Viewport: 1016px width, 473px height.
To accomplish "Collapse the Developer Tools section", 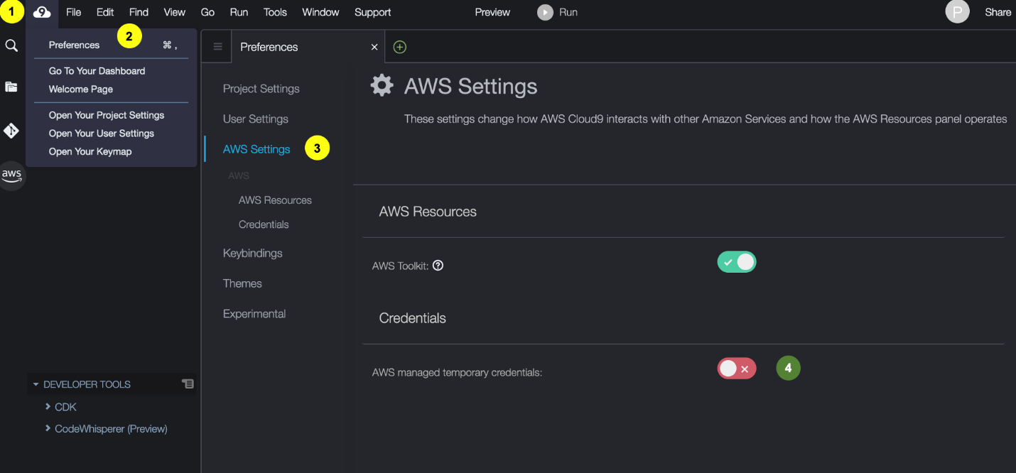I will 36,384.
